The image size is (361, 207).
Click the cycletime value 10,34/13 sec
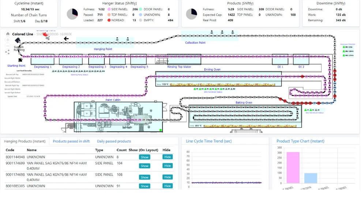pos(30,9)
